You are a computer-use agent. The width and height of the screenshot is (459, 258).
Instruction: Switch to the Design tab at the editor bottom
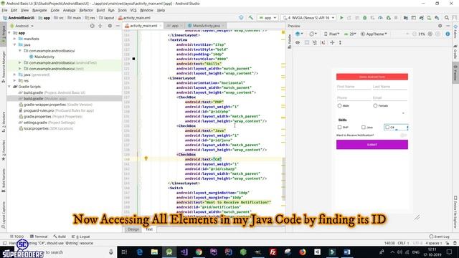pyautogui.click(x=133, y=229)
